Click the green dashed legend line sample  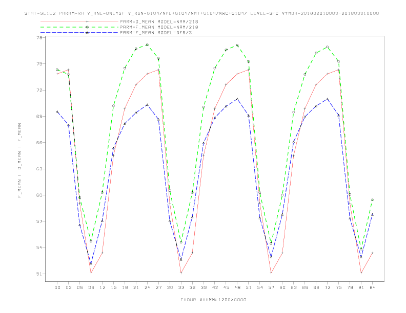click(79, 27)
